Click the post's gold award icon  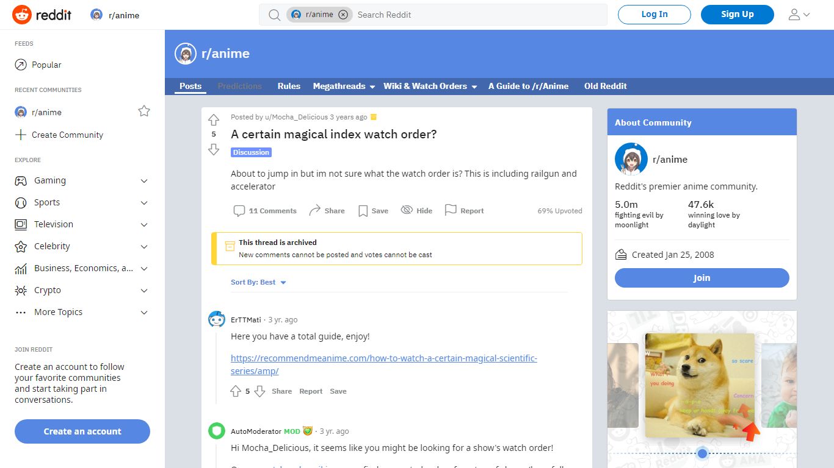click(374, 117)
